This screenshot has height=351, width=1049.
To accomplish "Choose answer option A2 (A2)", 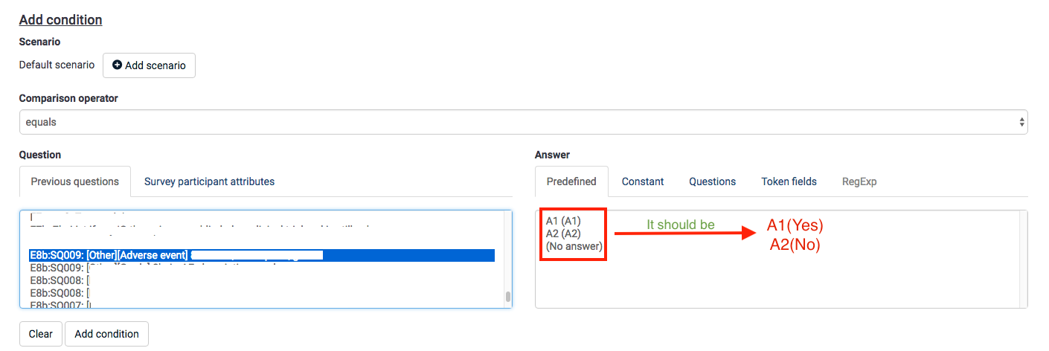I will (562, 234).
